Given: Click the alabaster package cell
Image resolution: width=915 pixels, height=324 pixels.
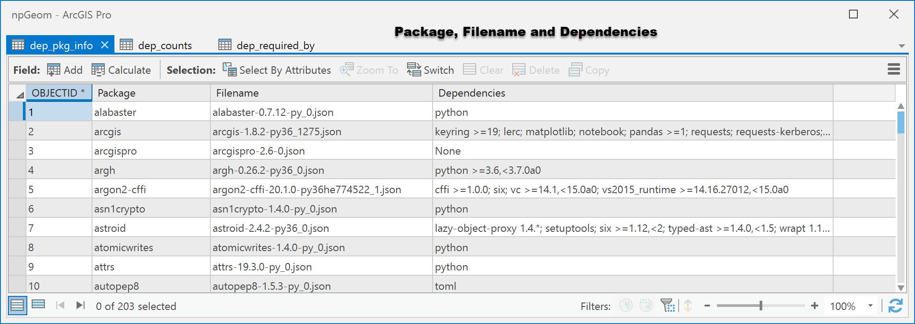Looking at the screenshot, I should pos(151,112).
